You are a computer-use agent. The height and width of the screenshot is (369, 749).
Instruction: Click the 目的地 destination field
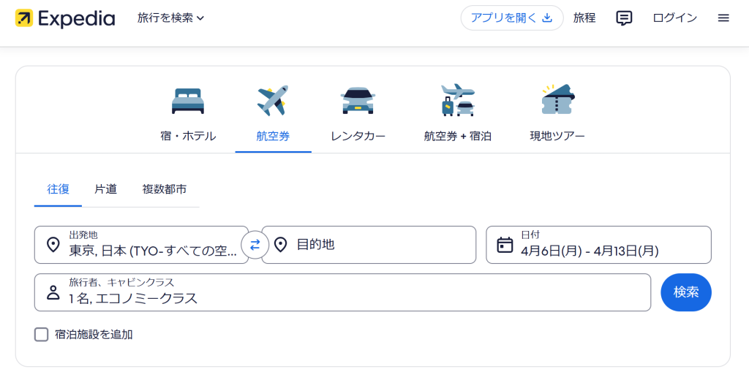point(369,245)
